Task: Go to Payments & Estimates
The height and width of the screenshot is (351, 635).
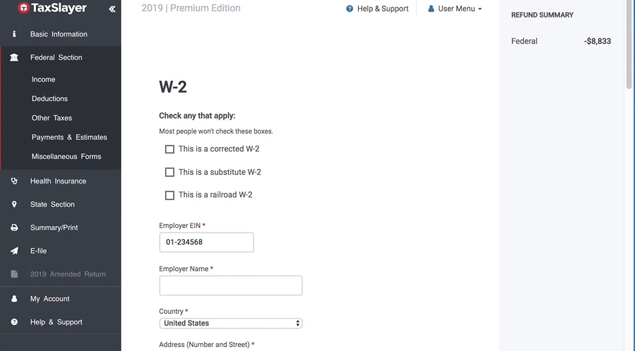Action: click(69, 137)
